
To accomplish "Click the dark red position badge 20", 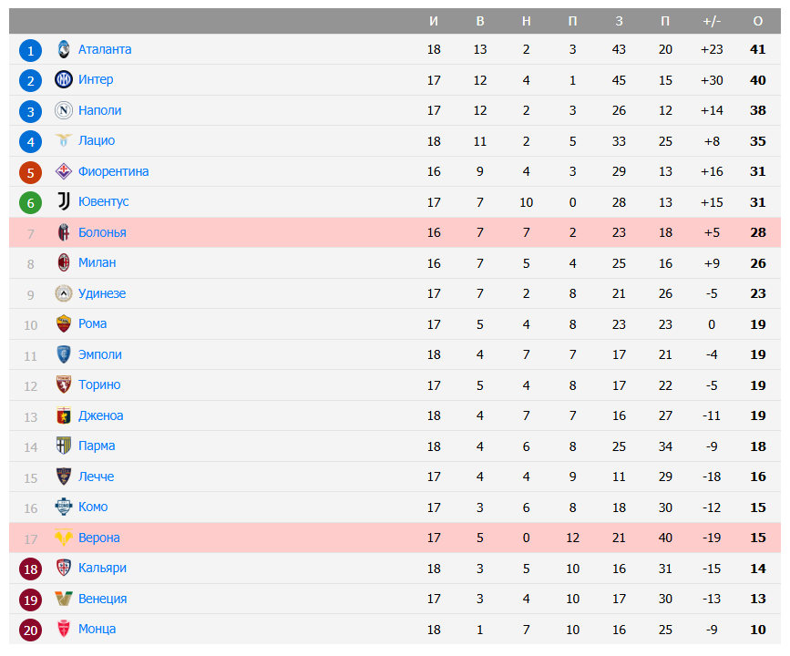I will point(31,630).
